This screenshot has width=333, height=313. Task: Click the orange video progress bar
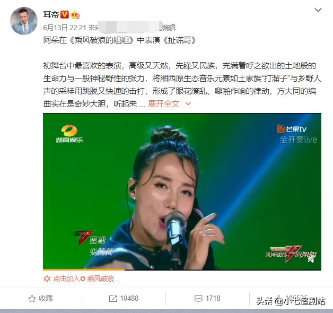coord(84,269)
